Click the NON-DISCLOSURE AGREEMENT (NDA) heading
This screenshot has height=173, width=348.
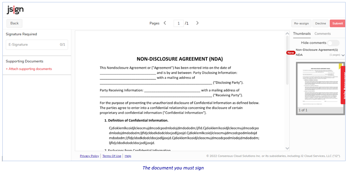coord(180,59)
